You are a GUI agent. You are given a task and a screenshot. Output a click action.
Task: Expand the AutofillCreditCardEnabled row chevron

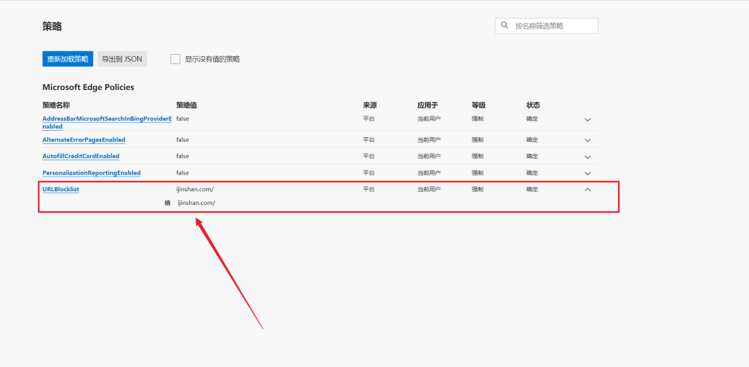[x=587, y=156]
